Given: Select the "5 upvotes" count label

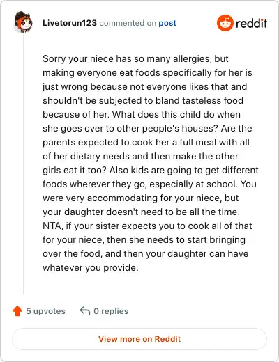Looking at the screenshot, I should click(x=45, y=311).
